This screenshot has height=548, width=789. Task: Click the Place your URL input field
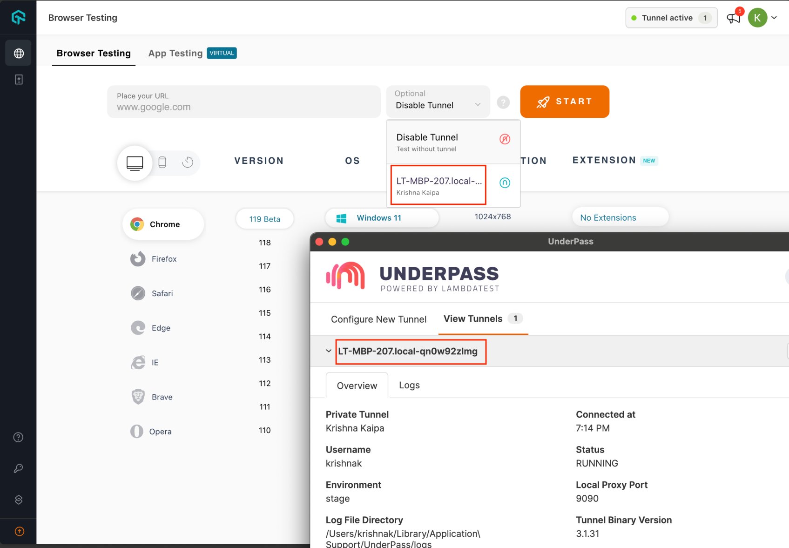tap(243, 102)
